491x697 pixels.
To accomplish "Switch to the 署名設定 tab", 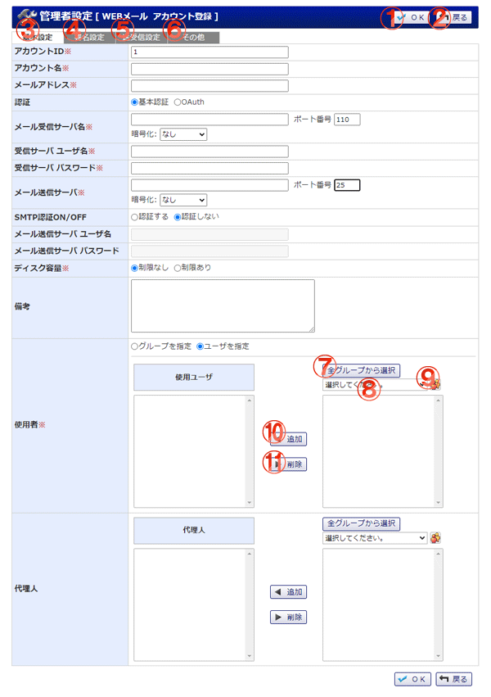I will pos(90,38).
